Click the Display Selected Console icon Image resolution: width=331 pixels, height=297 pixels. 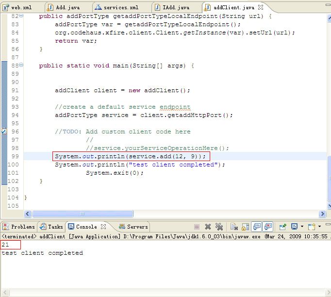(294, 227)
